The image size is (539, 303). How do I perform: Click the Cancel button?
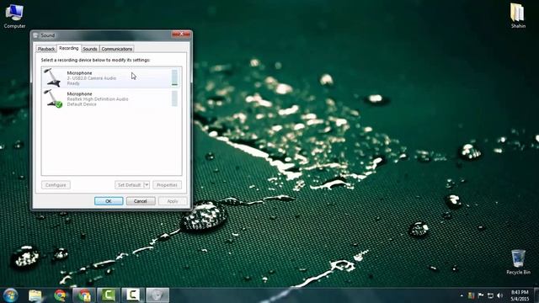click(141, 201)
